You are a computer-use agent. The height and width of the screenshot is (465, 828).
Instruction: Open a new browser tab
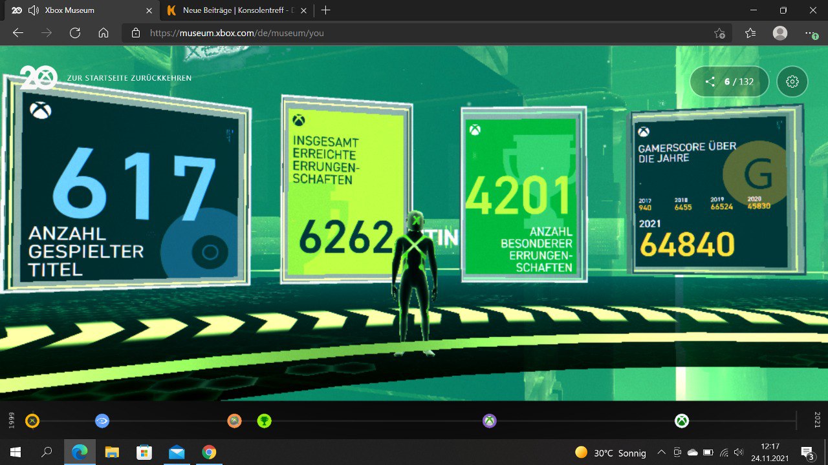[x=325, y=10]
